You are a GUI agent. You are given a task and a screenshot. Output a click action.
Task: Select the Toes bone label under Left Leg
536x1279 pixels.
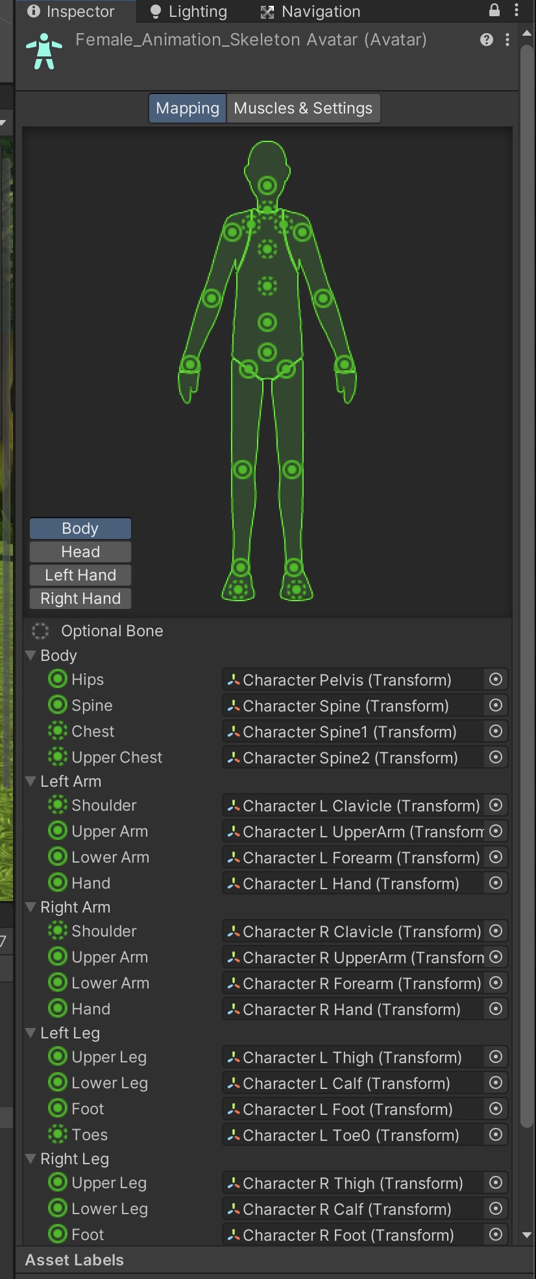point(90,1135)
